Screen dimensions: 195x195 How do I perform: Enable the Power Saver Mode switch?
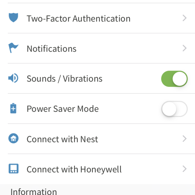click(174, 109)
